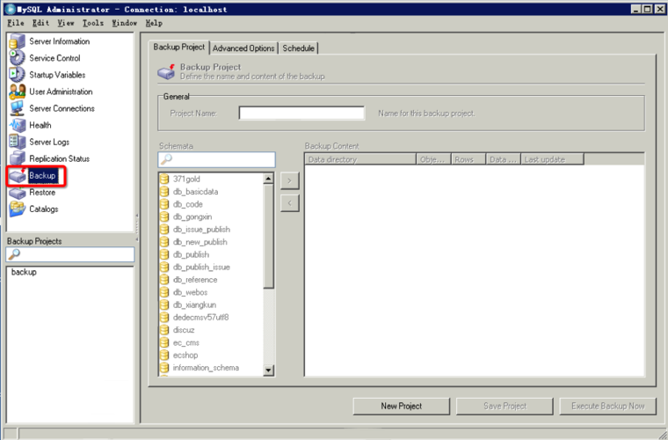
Task: Click the Backup Projects search magnifier icon
Action: pyautogui.click(x=14, y=254)
